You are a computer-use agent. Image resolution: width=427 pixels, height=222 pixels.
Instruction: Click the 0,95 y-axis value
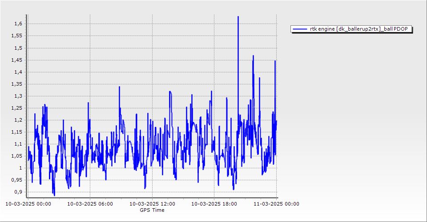click(16, 180)
